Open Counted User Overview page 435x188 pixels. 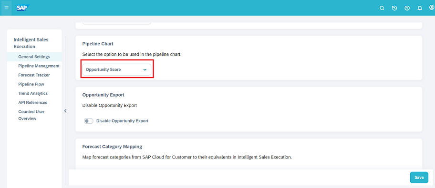pos(31,115)
